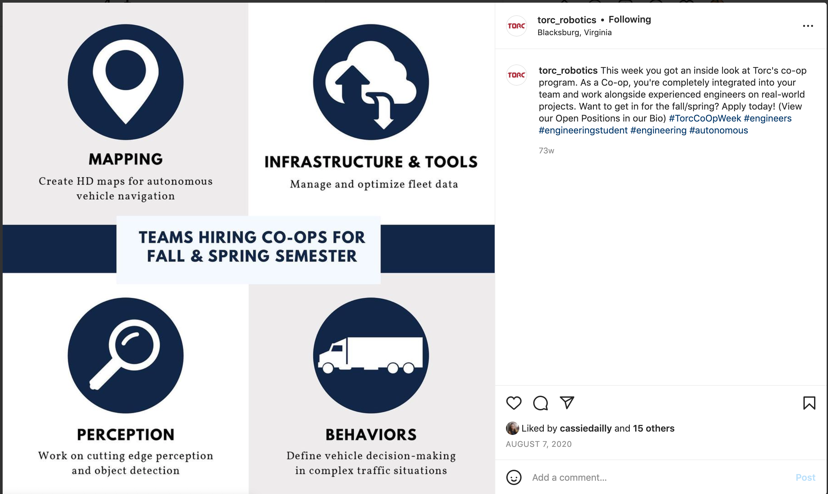The width and height of the screenshot is (828, 494).
Task: Open the #autonomous hashtag
Action: pos(718,130)
